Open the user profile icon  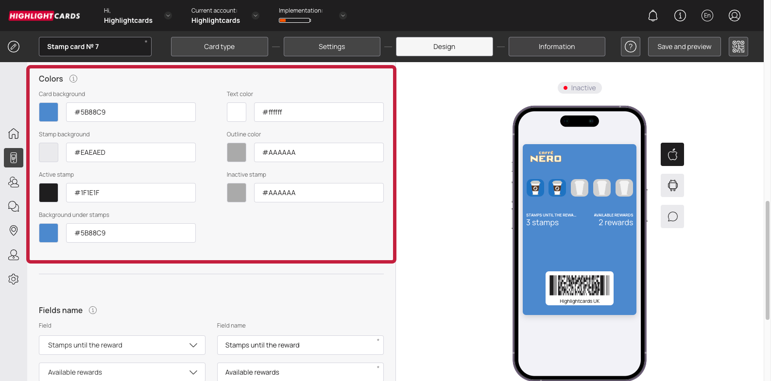click(734, 16)
